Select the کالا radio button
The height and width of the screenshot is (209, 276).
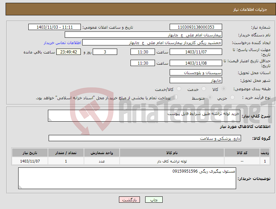click(x=224, y=89)
